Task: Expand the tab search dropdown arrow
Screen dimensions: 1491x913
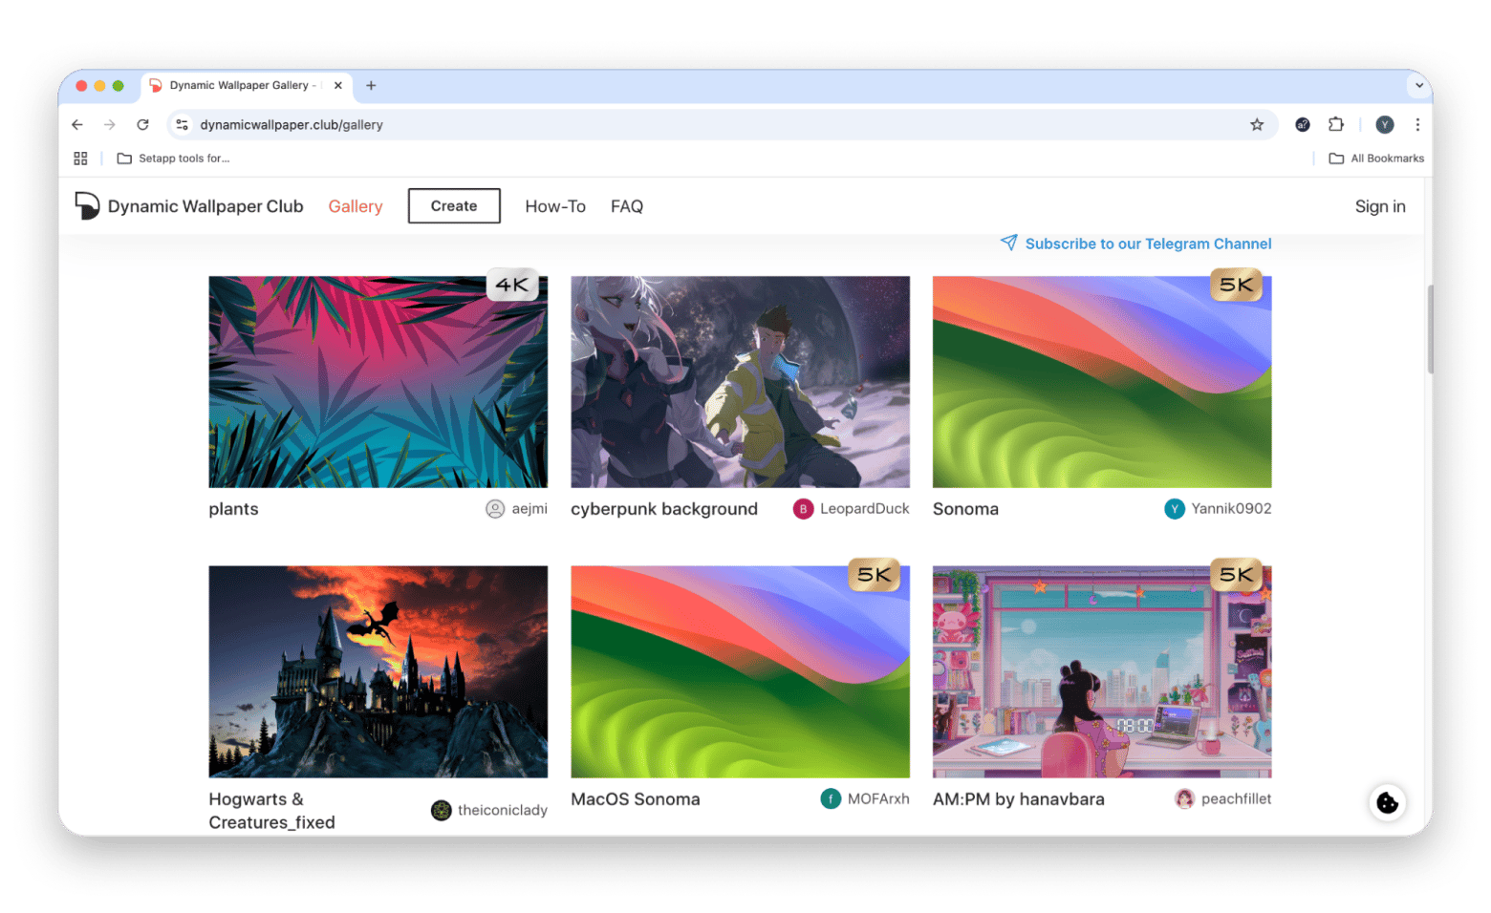Action: point(1418,85)
